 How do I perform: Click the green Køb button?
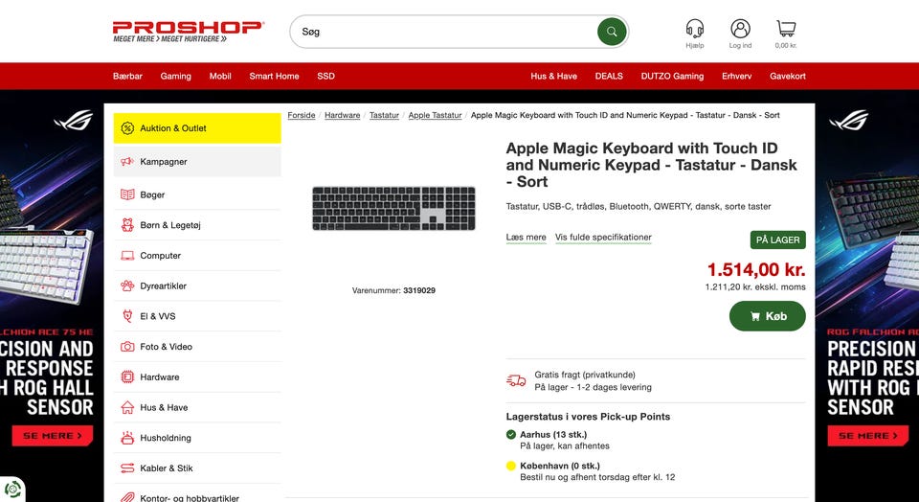tap(767, 316)
